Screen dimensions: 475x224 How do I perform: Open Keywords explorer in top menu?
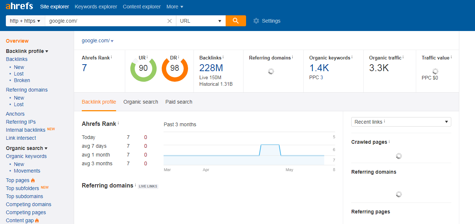point(96,7)
